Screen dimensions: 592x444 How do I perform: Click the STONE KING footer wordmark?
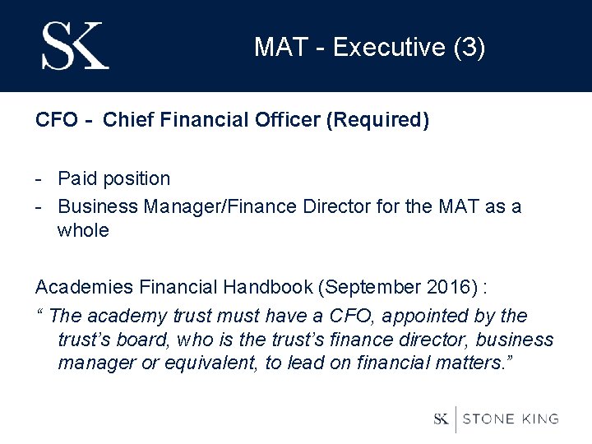(x=511, y=419)
